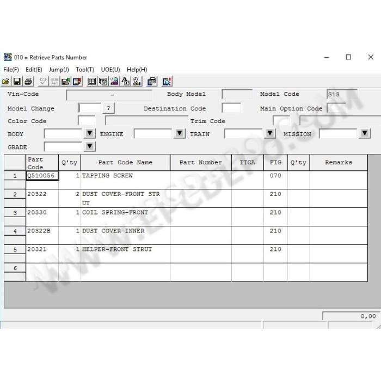Click the TRAIN combo box field

click(244, 133)
